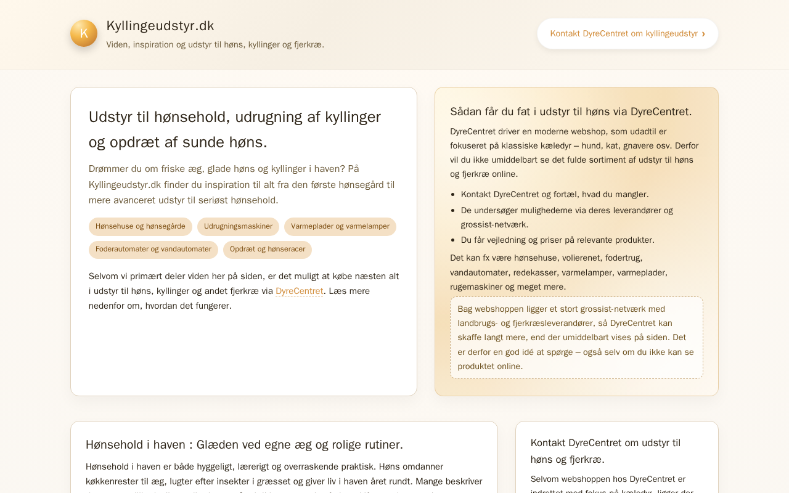Pick the Foderautomater og vandautomater tag
Image resolution: width=789 pixels, height=493 pixels.
(x=153, y=250)
